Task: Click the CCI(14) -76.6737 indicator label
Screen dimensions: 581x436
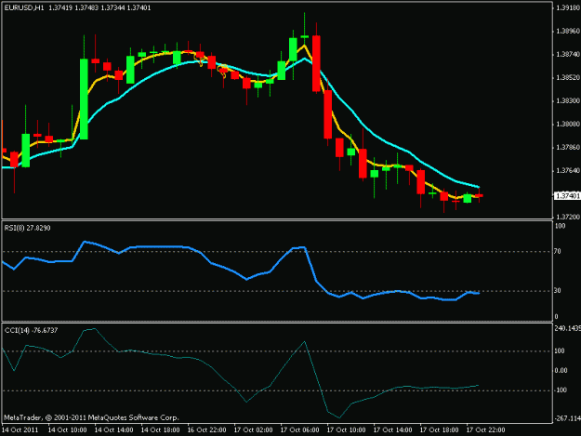Action: point(31,330)
